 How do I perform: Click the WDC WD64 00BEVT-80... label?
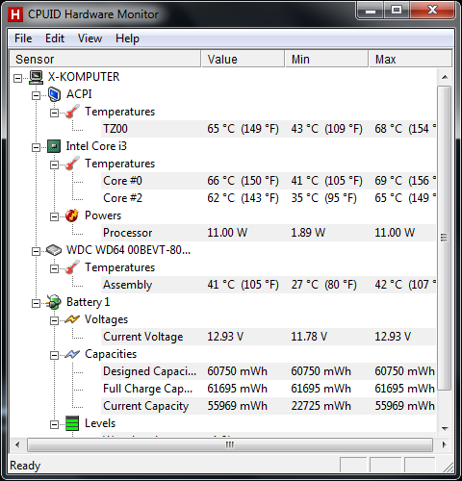click(128, 250)
